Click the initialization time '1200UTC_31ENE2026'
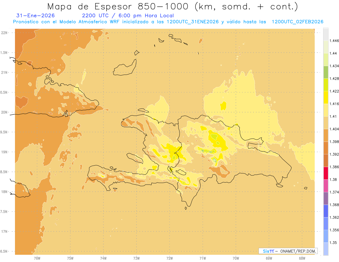Screen dimensions: 339x262 click(x=193, y=22)
